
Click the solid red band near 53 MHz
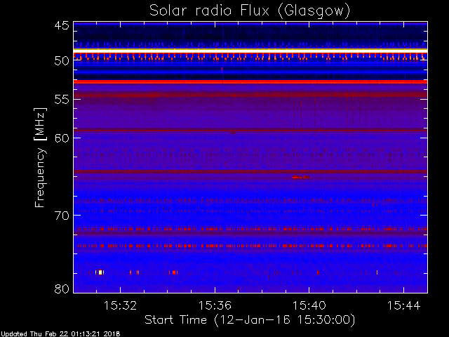(250, 82)
